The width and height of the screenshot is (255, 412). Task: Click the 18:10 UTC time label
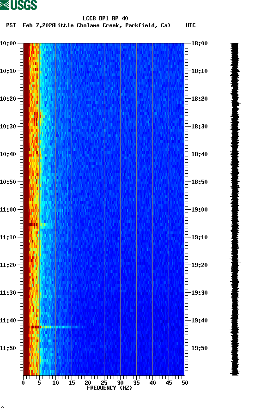(x=200, y=71)
